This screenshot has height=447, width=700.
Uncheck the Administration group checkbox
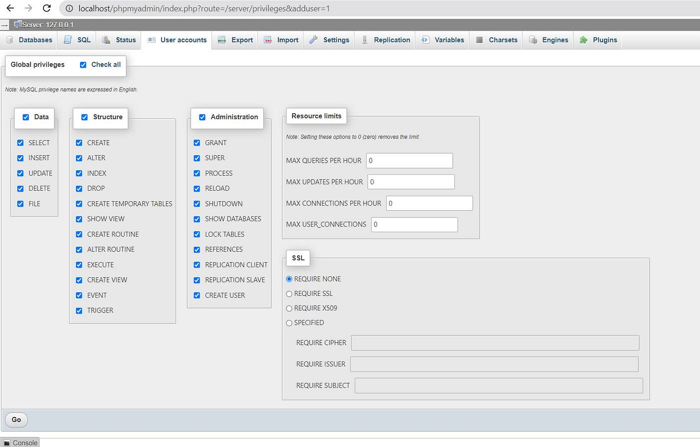tap(202, 117)
